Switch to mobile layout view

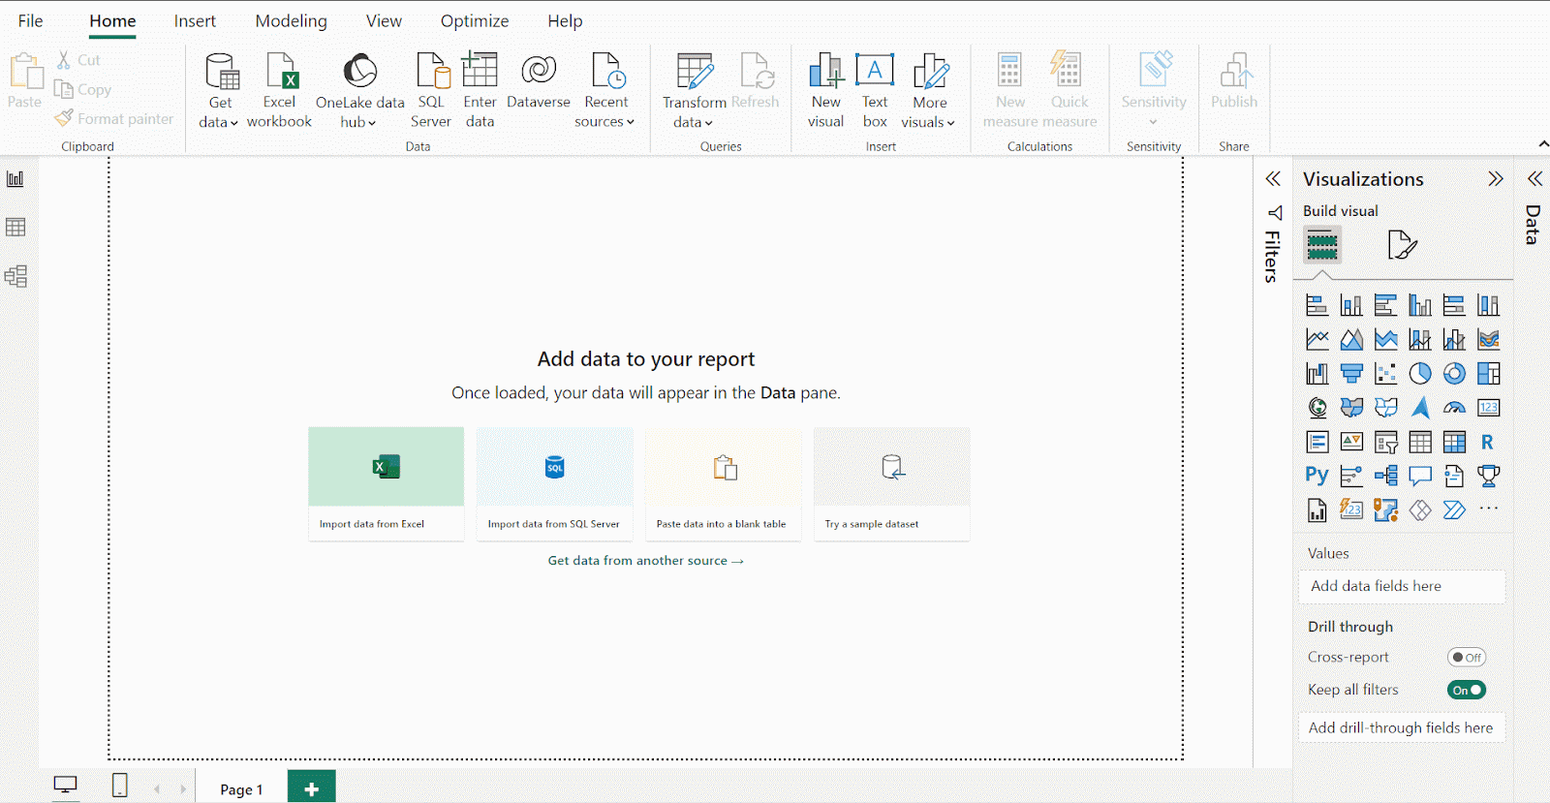(x=120, y=786)
